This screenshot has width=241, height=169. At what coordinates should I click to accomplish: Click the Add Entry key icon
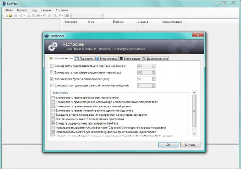tap(21, 16)
